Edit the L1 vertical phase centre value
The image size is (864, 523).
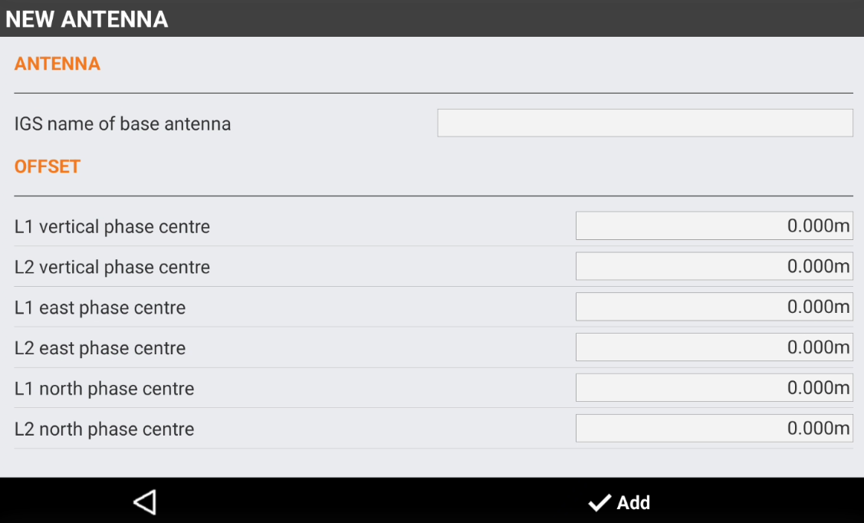point(714,226)
